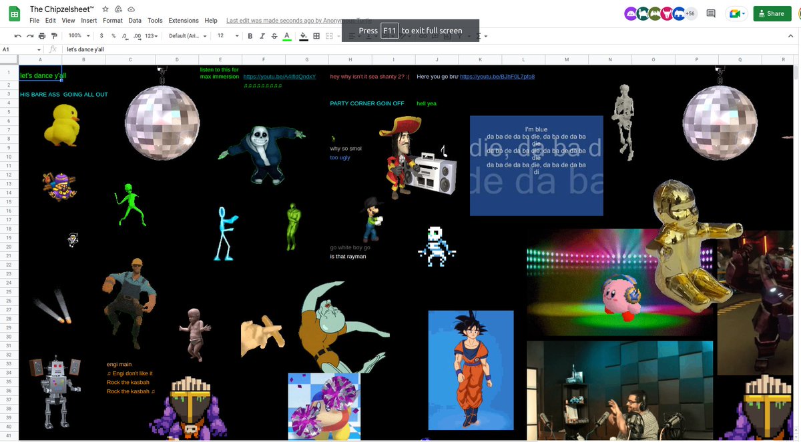The image size is (801, 442).
Task: Open the borders tool
Action: click(x=316, y=36)
